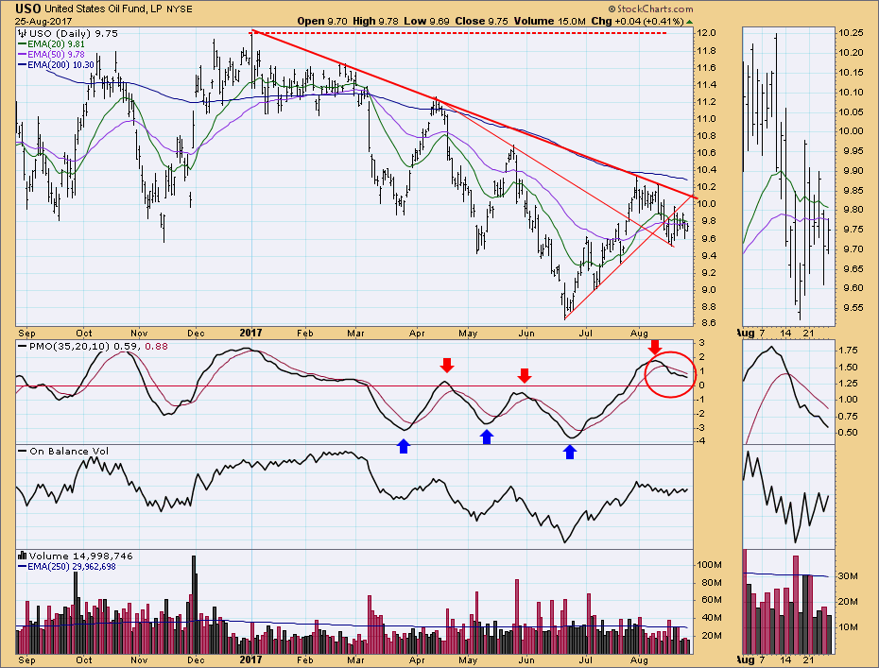Click the 100M volume axis label

coord(709,565)
